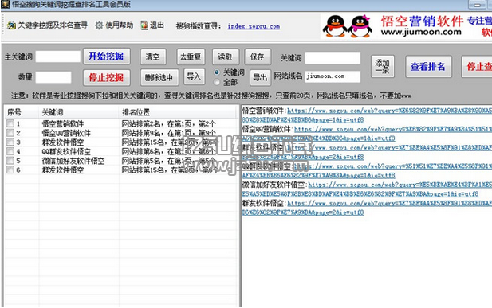Click the 排名位置 column header
This screenshot has width=492, height=308.
click(x=178, y=112)
